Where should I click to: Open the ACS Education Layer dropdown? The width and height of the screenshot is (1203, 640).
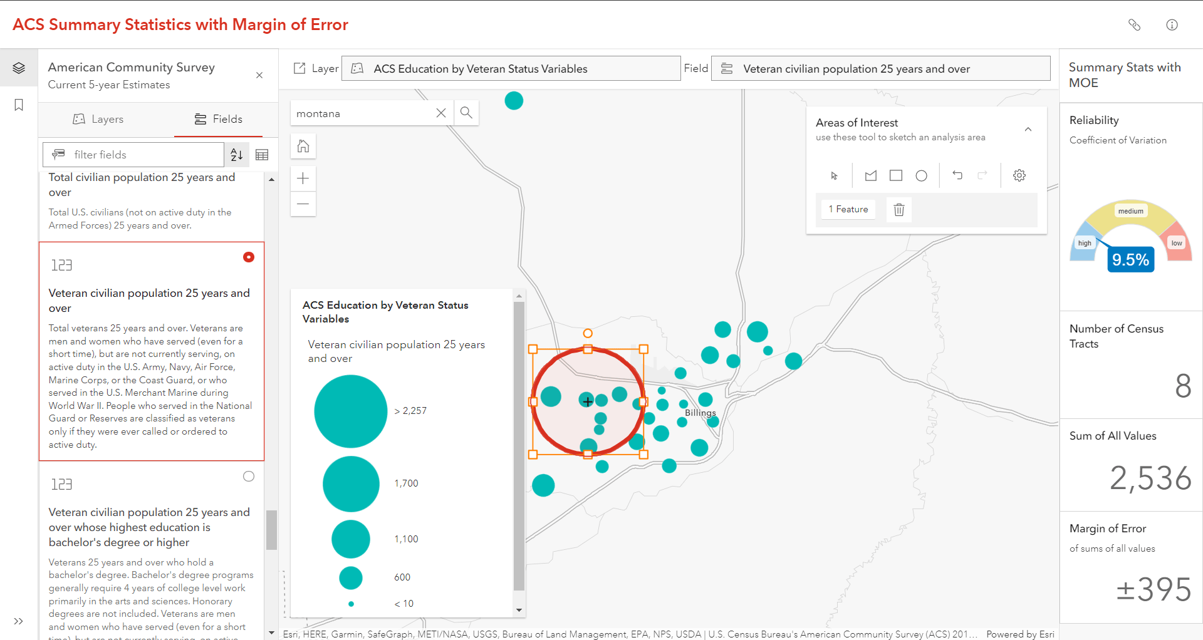pyautogui.click(x=511, y=68)
